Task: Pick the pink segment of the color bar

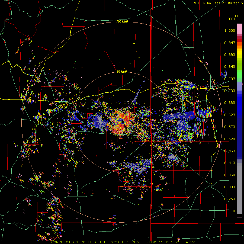Action: pos(239,29)
